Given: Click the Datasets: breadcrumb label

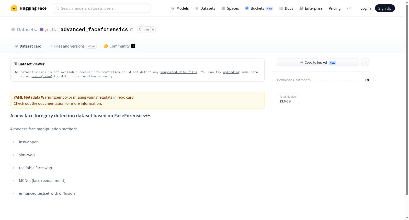Looking at the screenshot, I should click(27, 29).
